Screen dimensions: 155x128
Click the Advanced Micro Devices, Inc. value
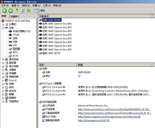[93, 106]
